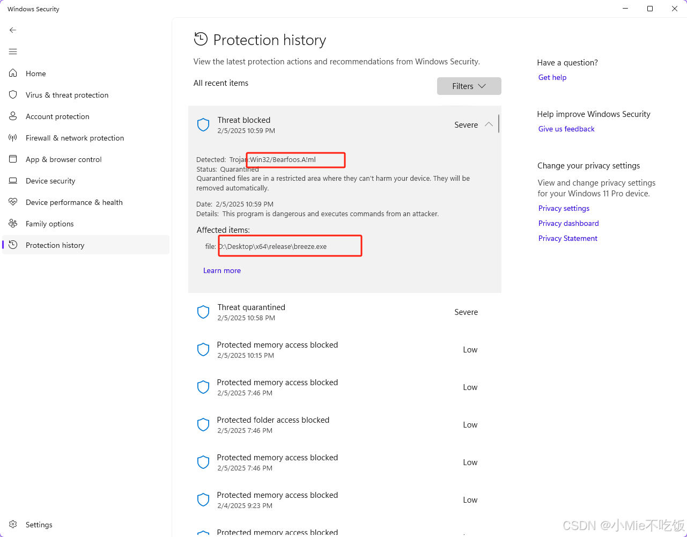Expand Protected folder access blocked entry
This screenshot has height=537, width=687.
[345, 425]
